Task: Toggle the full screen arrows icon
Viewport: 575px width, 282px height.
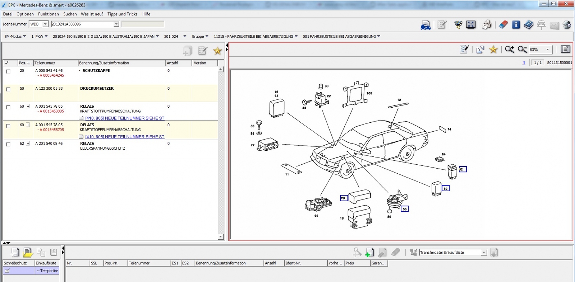Action: [471, 25]
